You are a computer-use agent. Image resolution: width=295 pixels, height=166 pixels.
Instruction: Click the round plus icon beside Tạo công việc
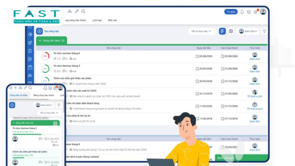(39, 31)
